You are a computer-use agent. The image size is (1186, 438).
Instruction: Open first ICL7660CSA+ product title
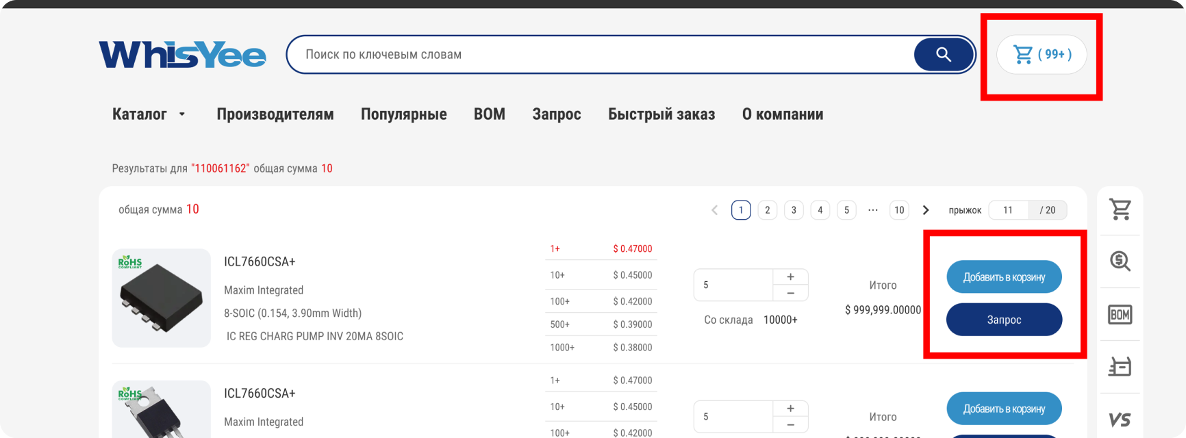[260, 261]
